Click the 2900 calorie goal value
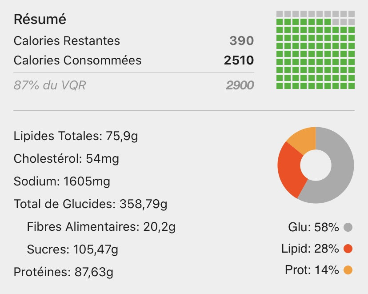 coord(240,85)
